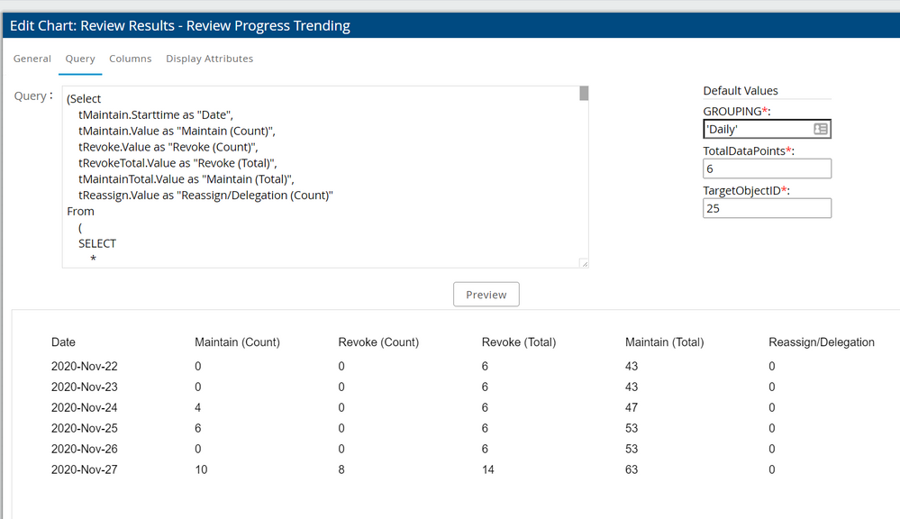This screenshot has width=900, height=519.
Task: Click the 2020-Nov-22 date cell
Action: (x=84, y=367)
